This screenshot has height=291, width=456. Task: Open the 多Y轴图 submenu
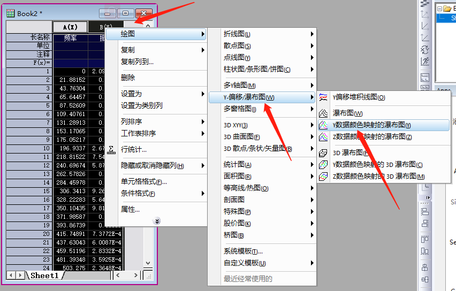[262, 85]
